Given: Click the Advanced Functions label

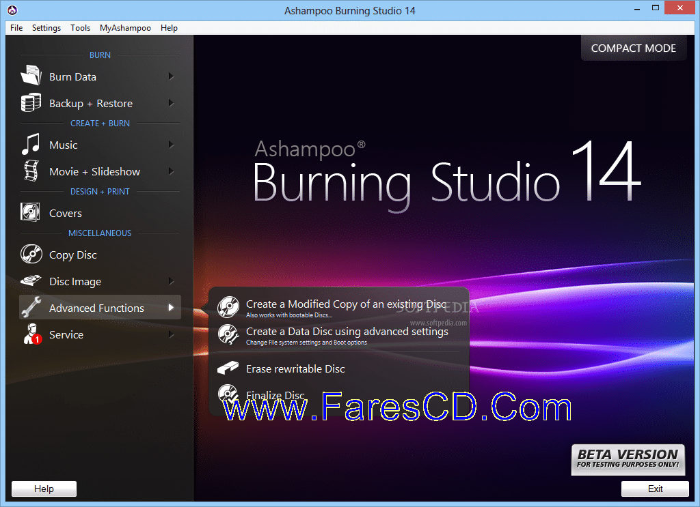Looking at the screenshot, I should [x=96, y=308].
